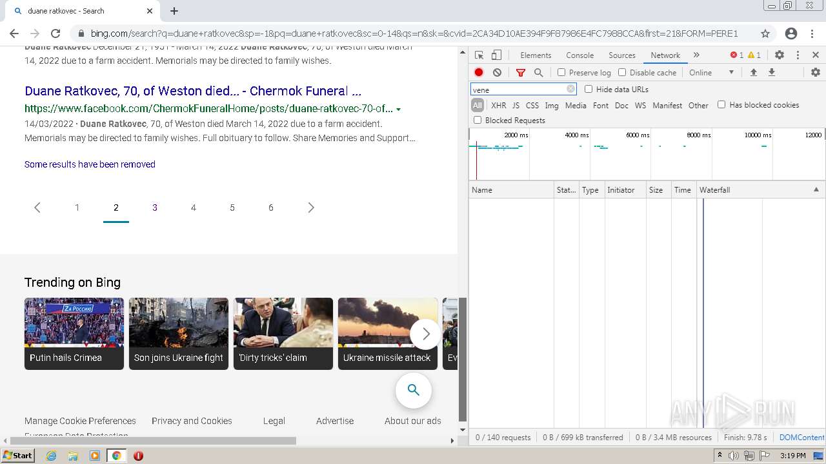The image size is (826, 464).
Task: Sort requests by the Name column
Action: pos(511,190)
